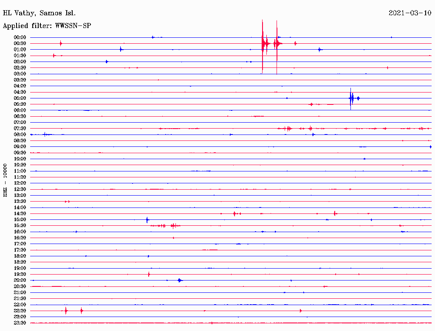The width and height of the screenshot is (435, 331).
Task: Click the blue event burst on the 20:00 trace
Action: click(x=180, y=281)
